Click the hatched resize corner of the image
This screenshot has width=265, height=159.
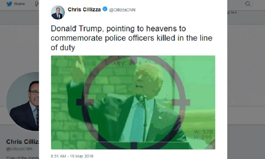(x=210, y=145)
